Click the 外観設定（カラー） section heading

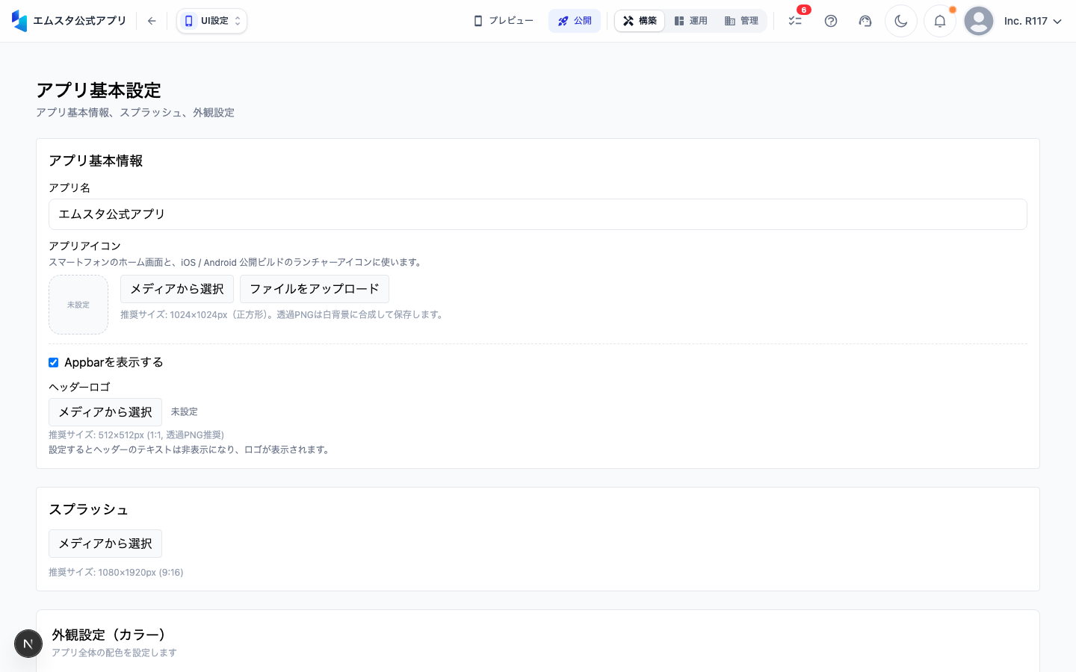point(109,635)
